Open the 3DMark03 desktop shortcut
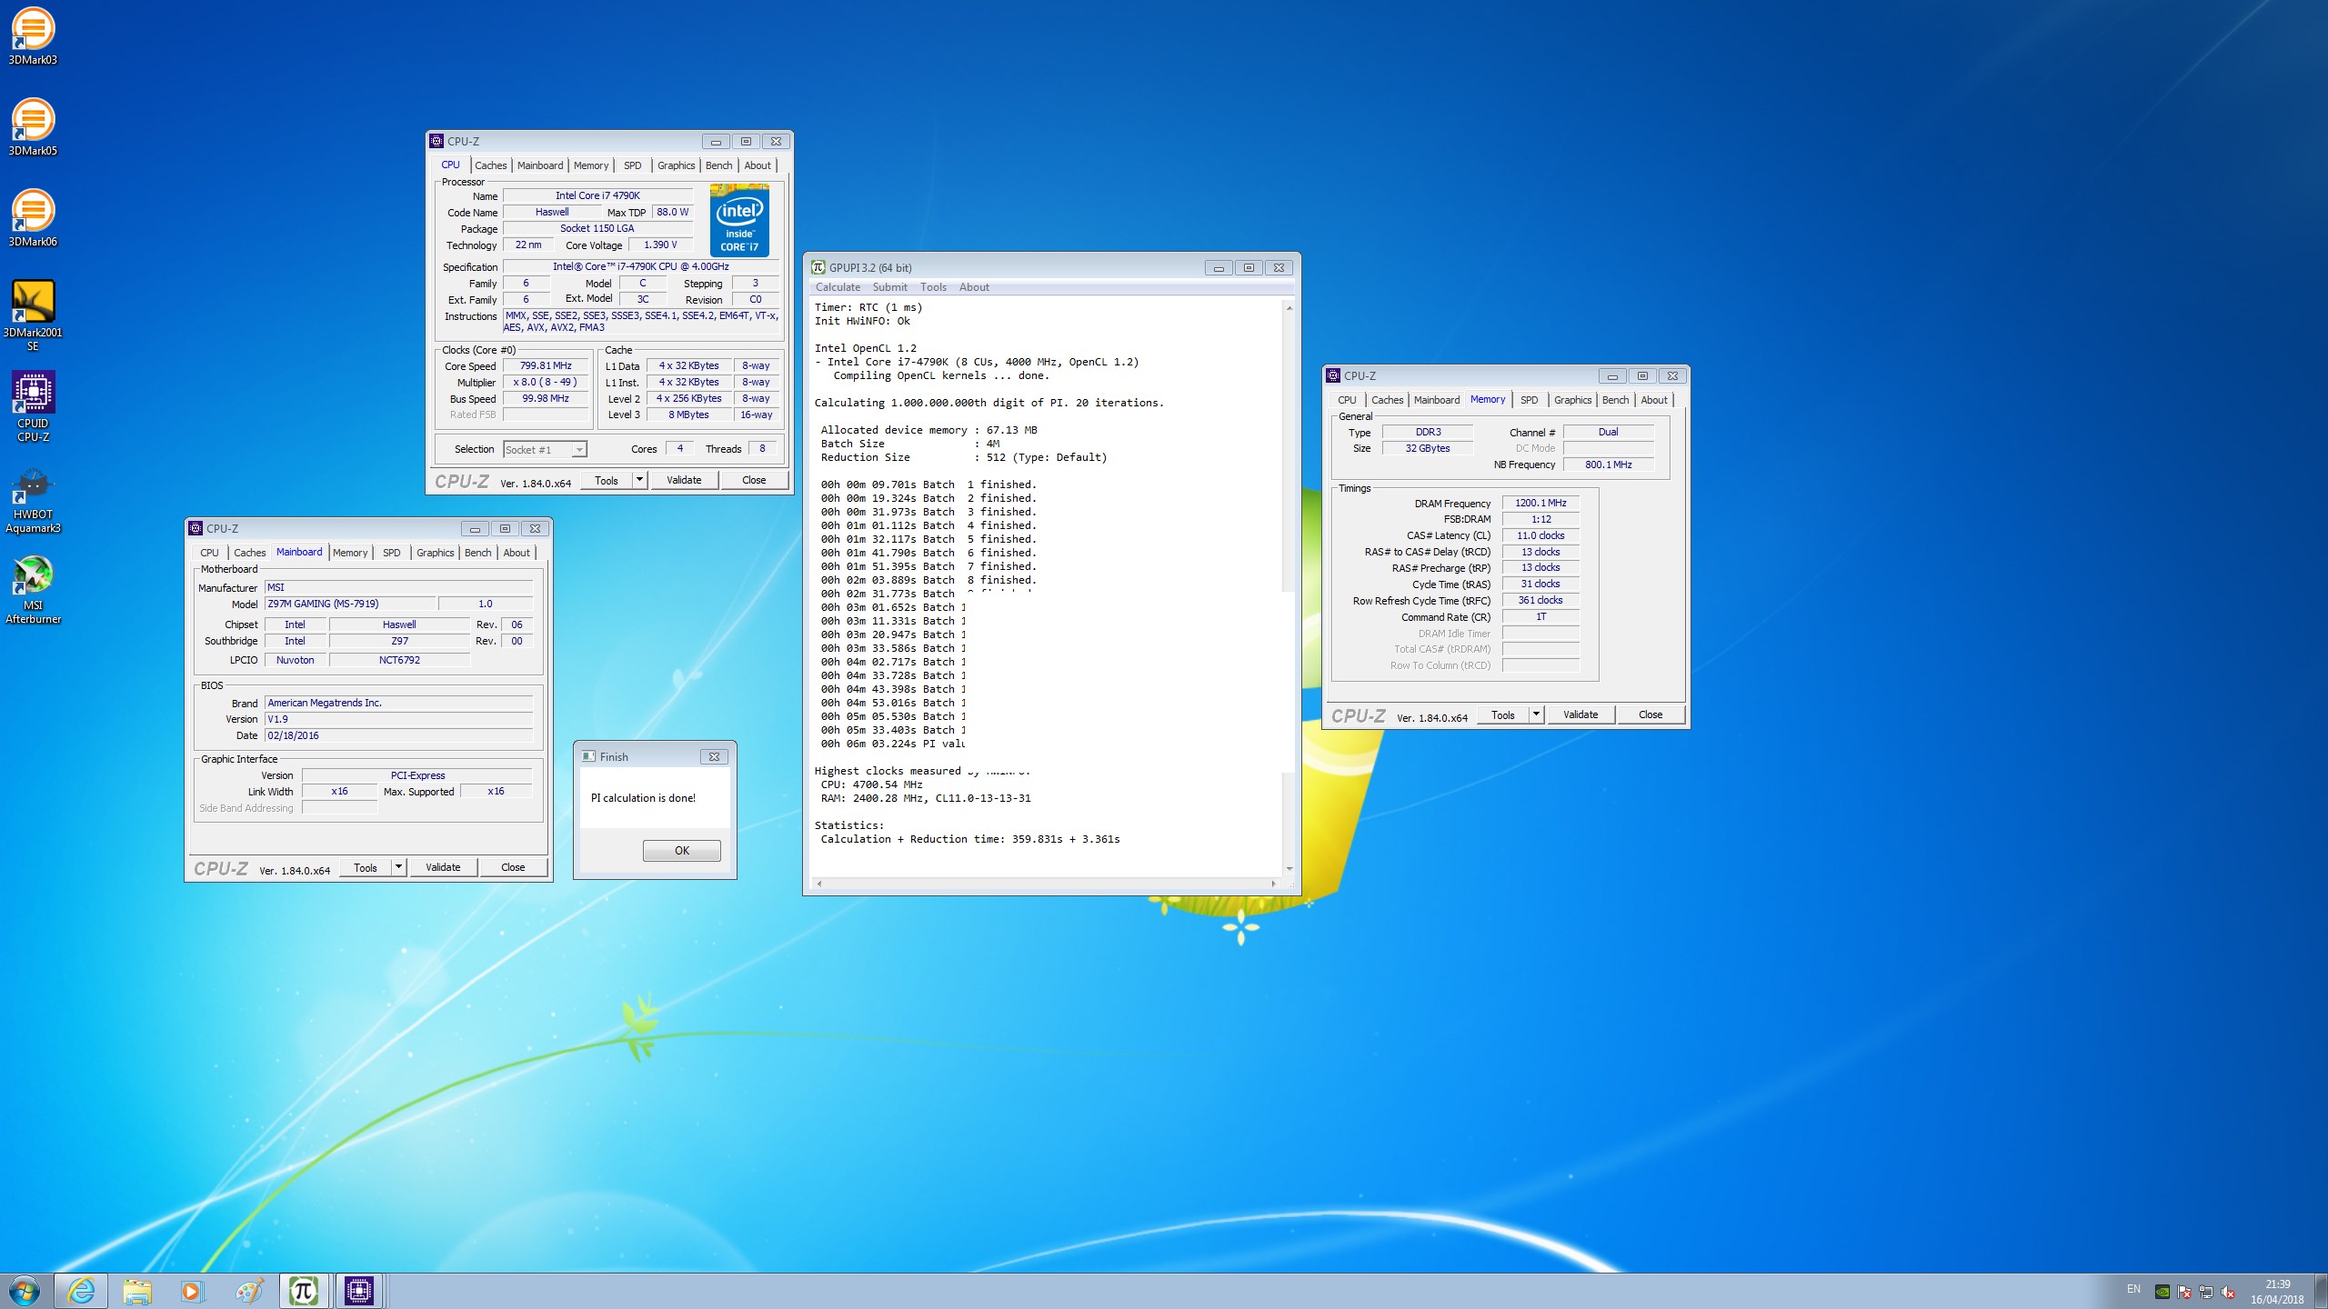2328x1309 pixels. (33, 36)
